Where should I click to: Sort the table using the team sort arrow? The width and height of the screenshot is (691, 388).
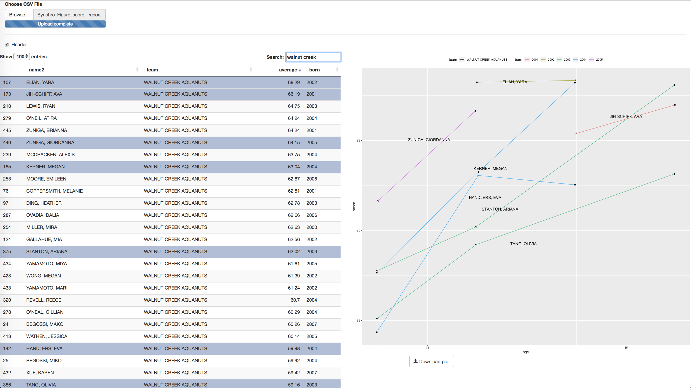pyautogui.click(x=251, y=69)
